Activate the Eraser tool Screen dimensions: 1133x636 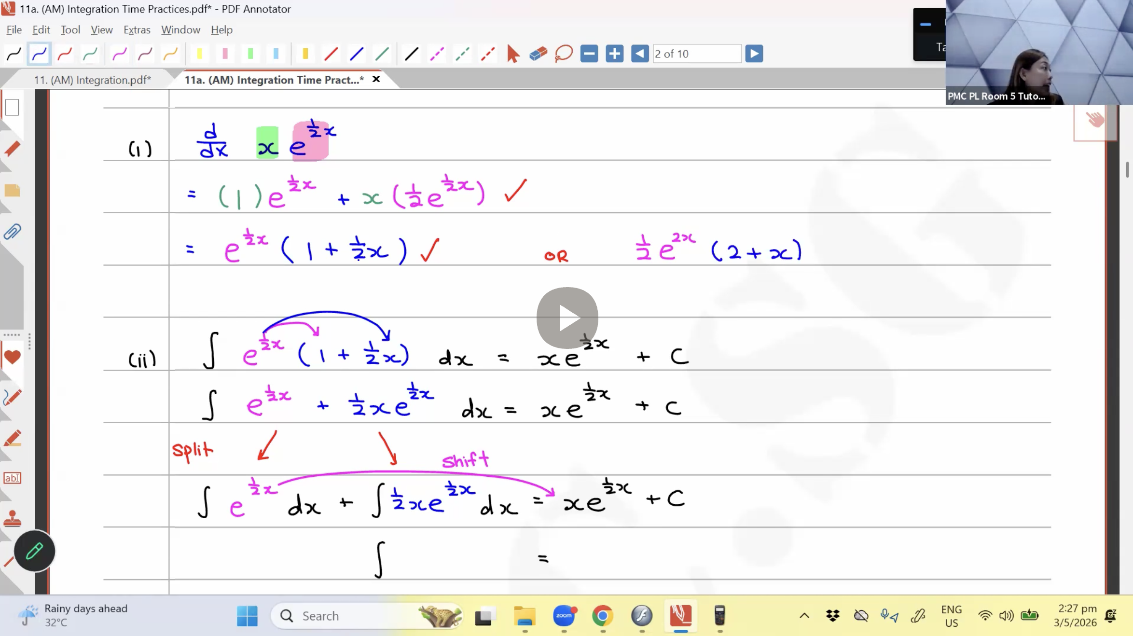coord(539,54)
